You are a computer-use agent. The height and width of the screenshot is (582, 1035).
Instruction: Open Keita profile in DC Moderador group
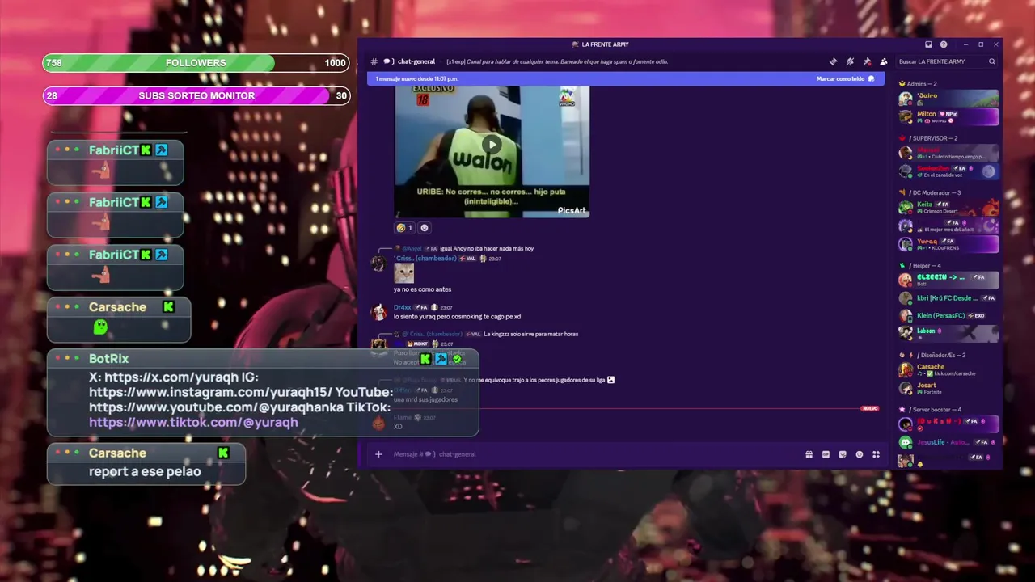pos(948,208)
